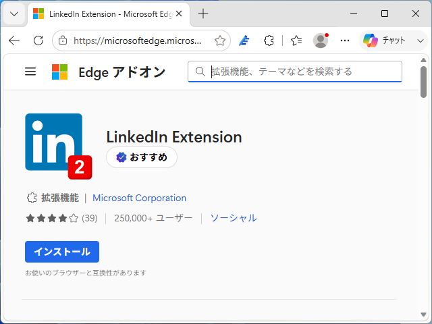
Task: Open the Favorites list icon
Action: [x=296, y=40]
